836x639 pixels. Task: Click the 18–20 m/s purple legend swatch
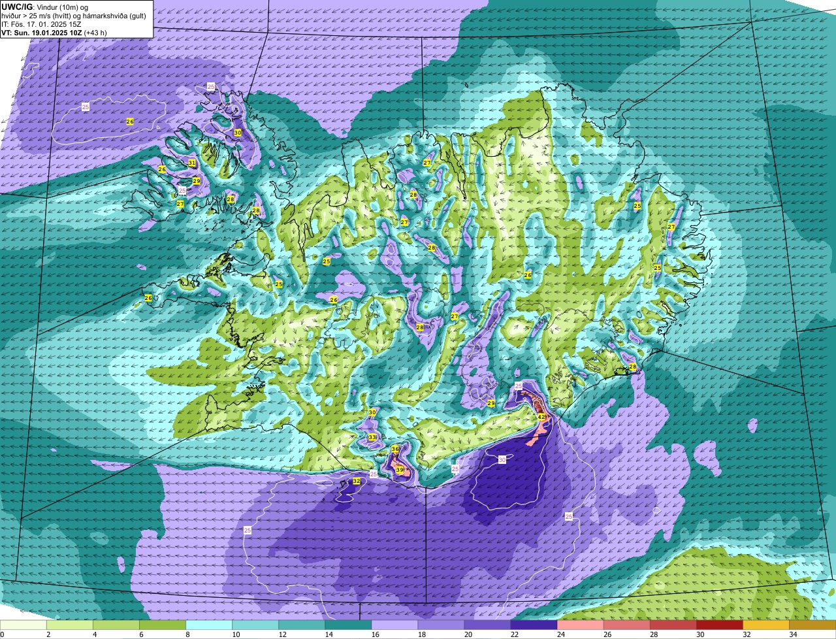441,625
